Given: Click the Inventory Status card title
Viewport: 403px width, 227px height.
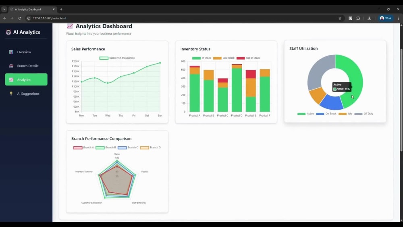Looking at the screenshot, I should point(195,49).
